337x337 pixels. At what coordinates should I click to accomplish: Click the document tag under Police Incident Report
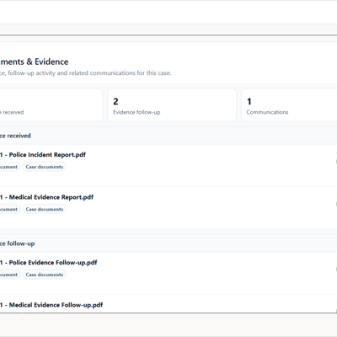point(9,167)
